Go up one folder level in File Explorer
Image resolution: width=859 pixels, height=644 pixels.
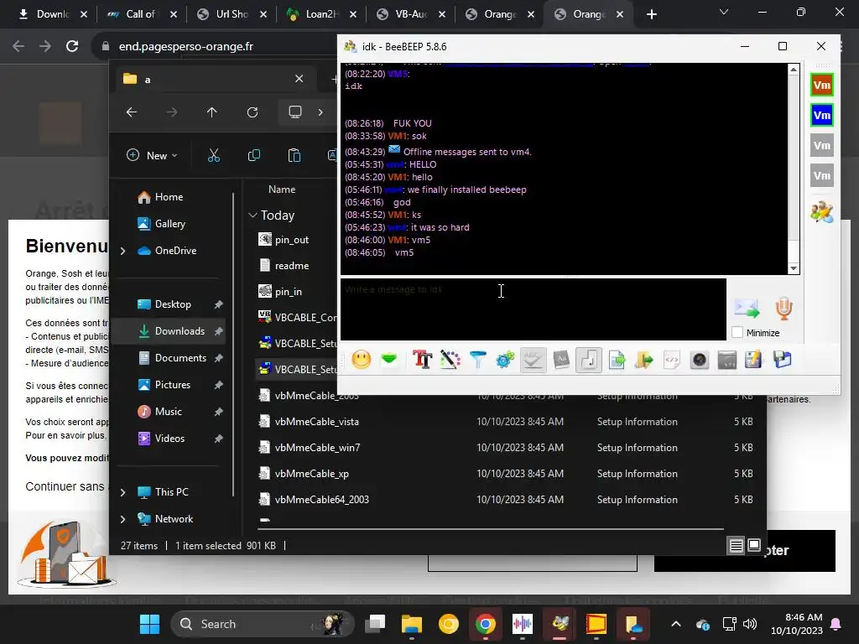212,112
